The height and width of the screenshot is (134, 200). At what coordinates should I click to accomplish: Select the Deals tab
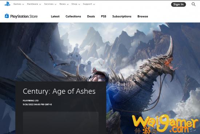click(91, 16)
